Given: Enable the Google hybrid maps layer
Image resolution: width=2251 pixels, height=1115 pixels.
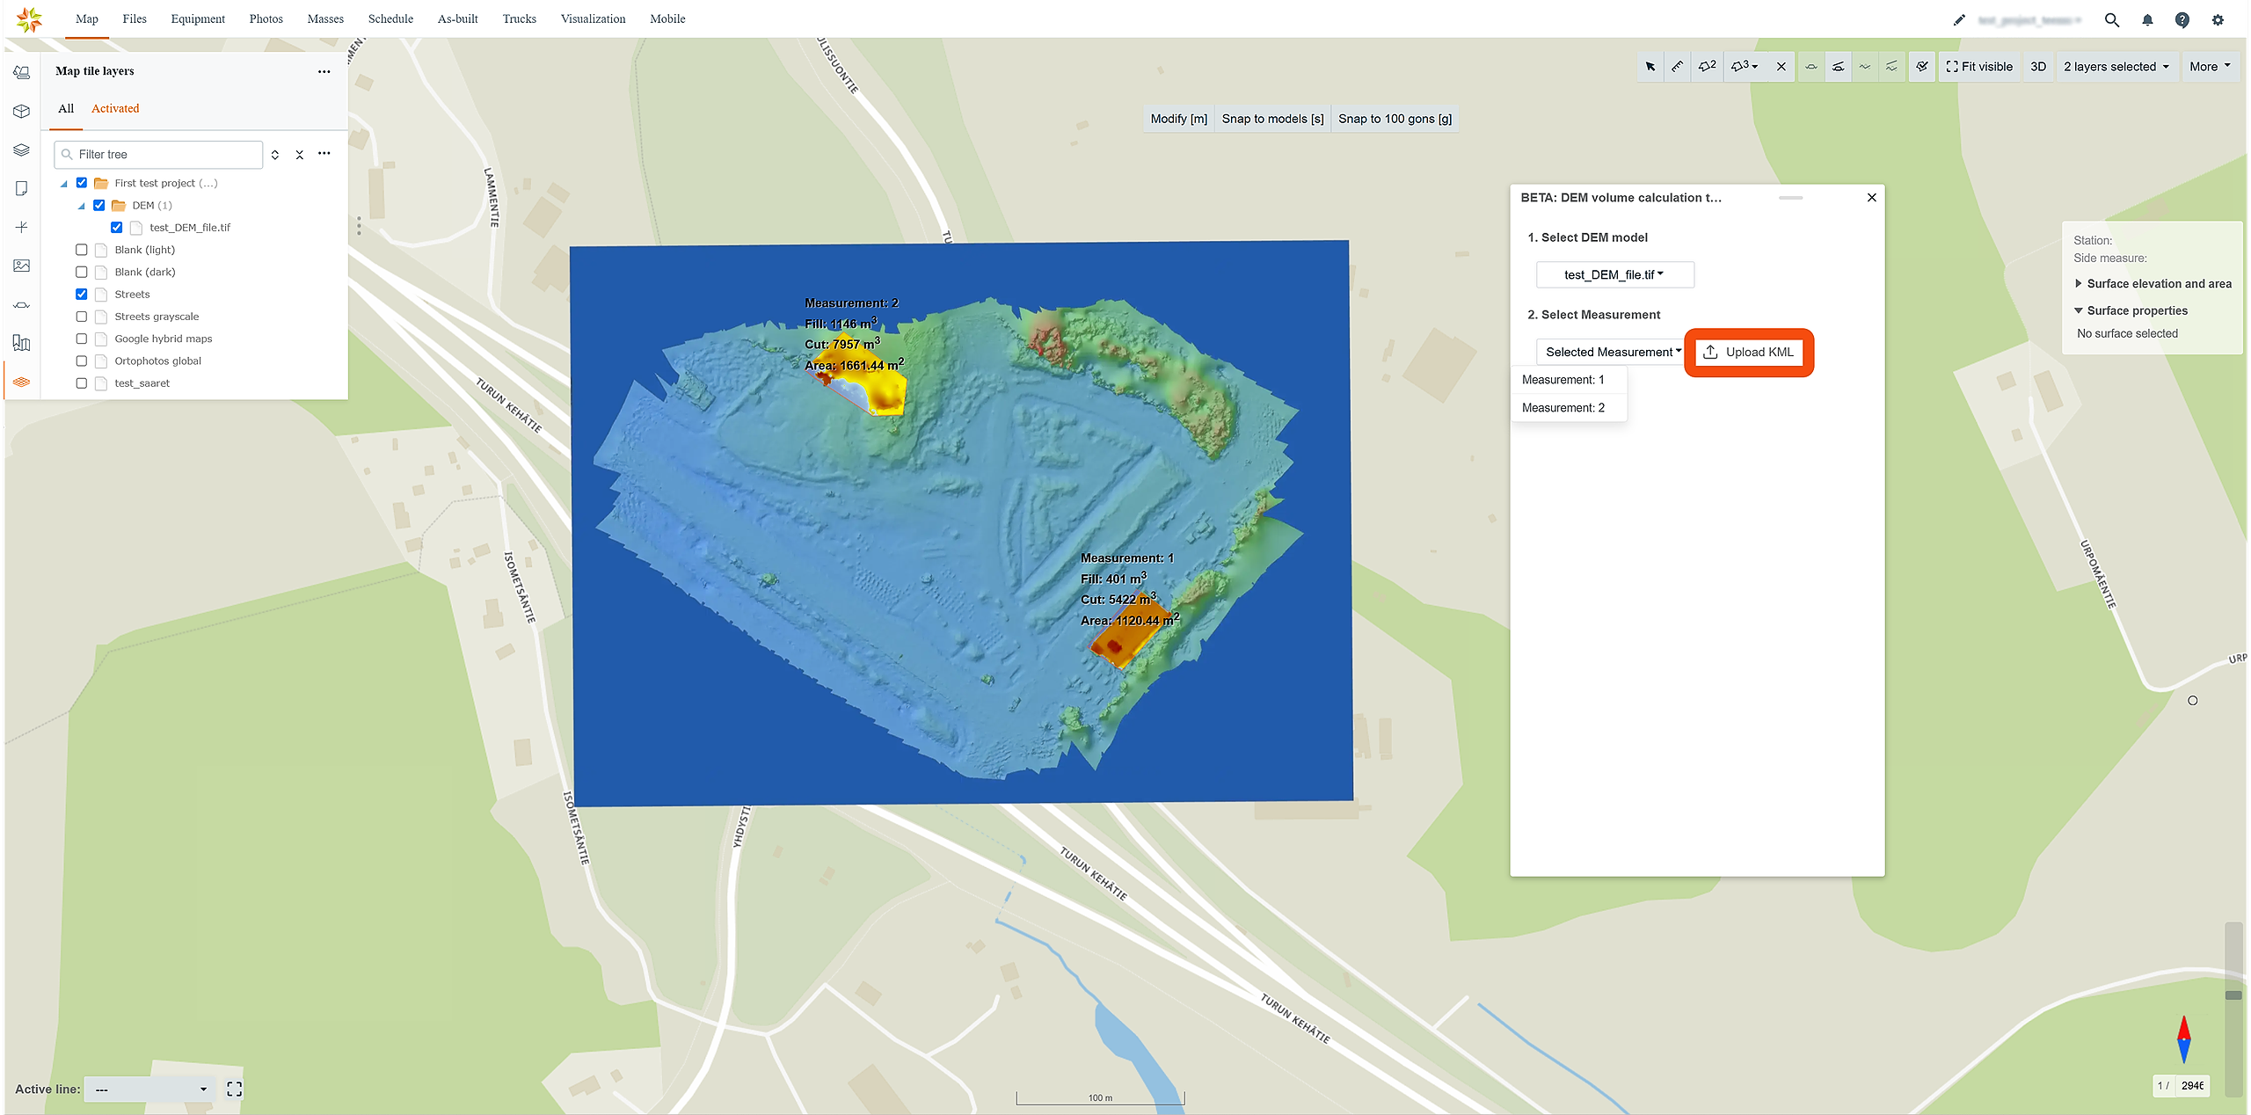Looking at the screenshot, I should click(x=82, y=339).
